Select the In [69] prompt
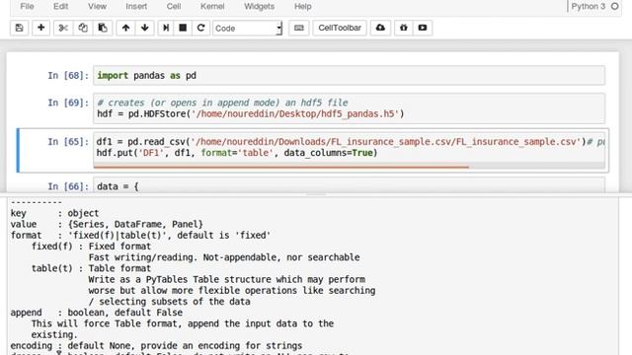 point(68,103)
